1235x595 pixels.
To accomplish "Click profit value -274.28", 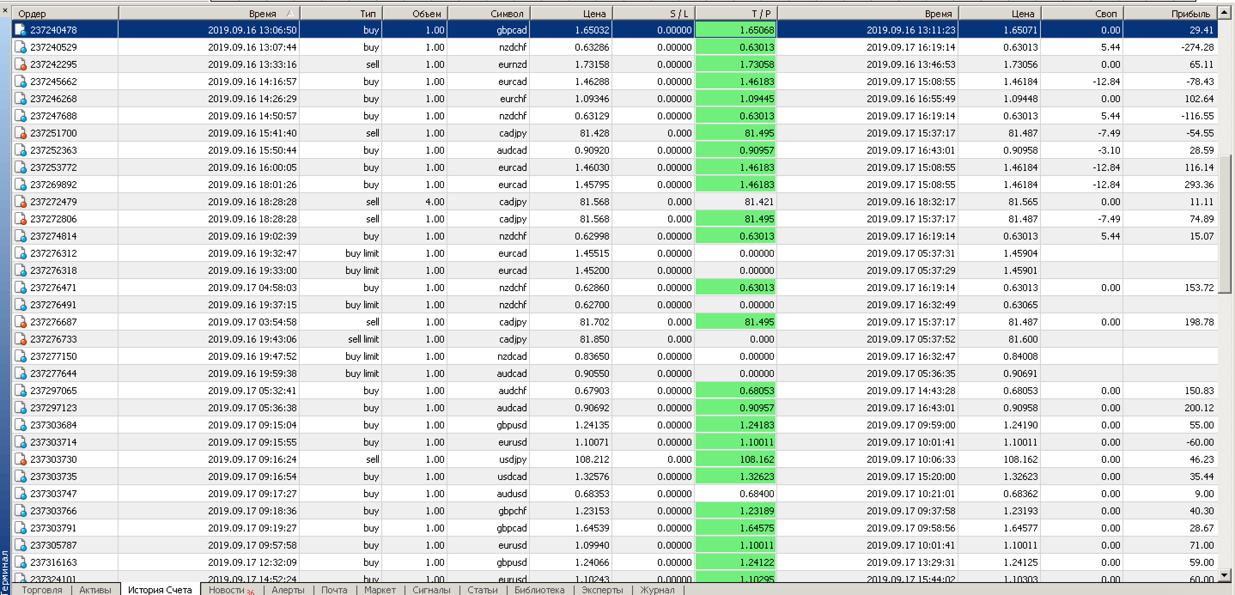I will tap(1197, 47).
